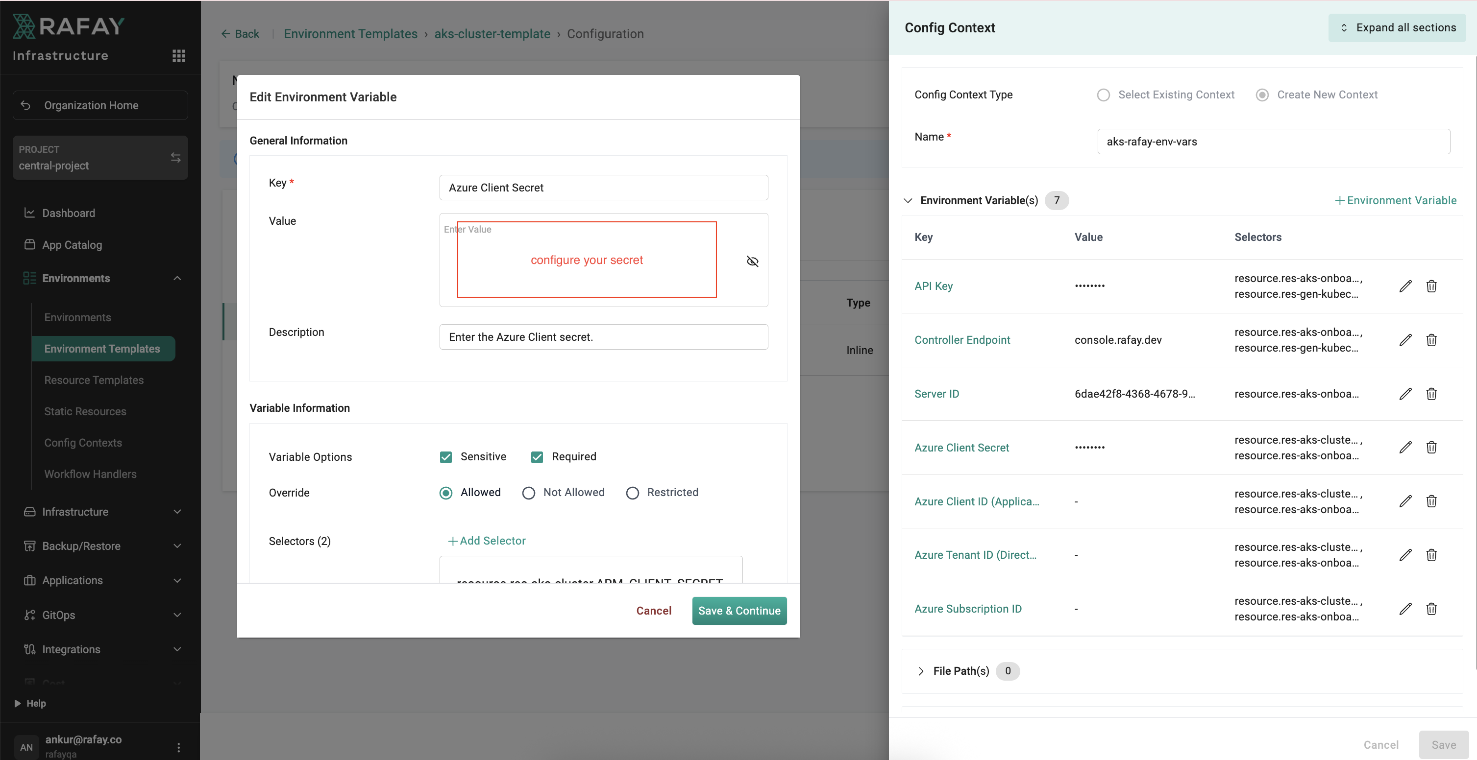Open user menu dots next to ankur@rafay.co
The width and height of the screenshot is (1477, 760).
pyautogui.click(x=178, y=747)
